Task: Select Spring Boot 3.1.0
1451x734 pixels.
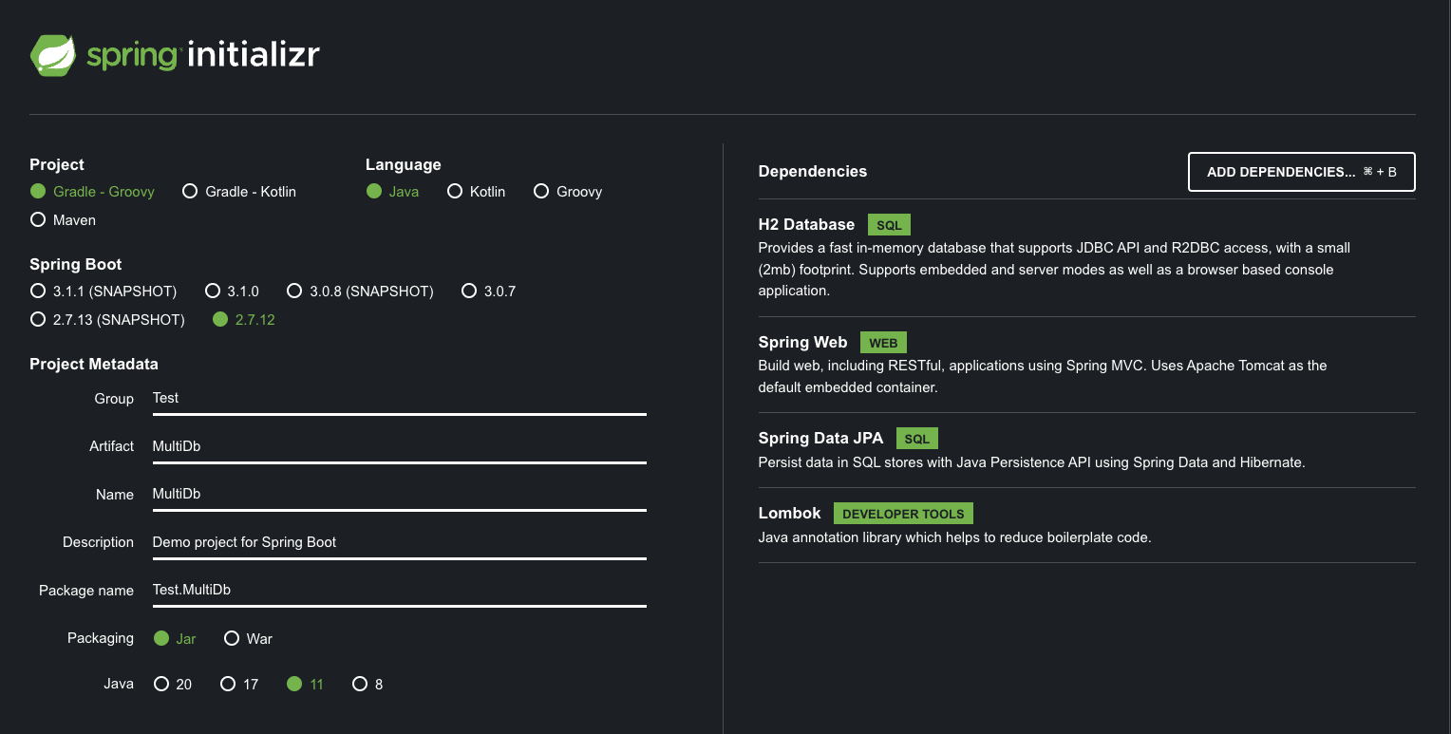Action: 232,292
